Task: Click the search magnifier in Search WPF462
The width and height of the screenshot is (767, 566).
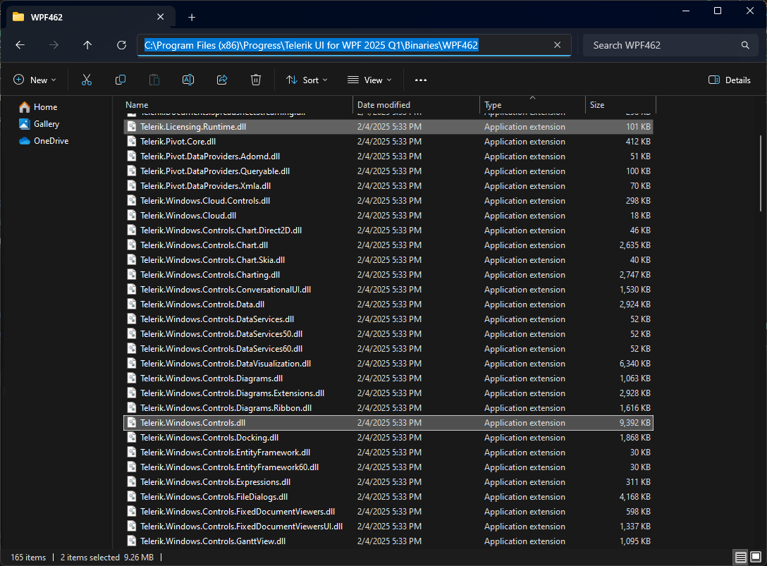Action: (744, 44)
